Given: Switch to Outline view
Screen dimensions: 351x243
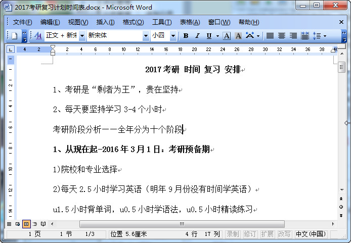Looking at the screenshot, I should coord(35,224).
